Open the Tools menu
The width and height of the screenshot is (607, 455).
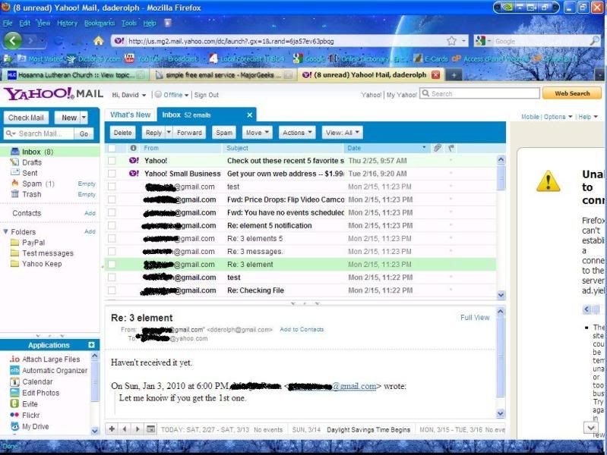(129, 24)
